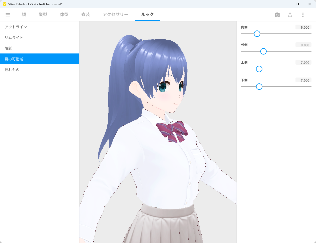
Task: Adjust the 外側 slider handle
Action: point(263,51)
